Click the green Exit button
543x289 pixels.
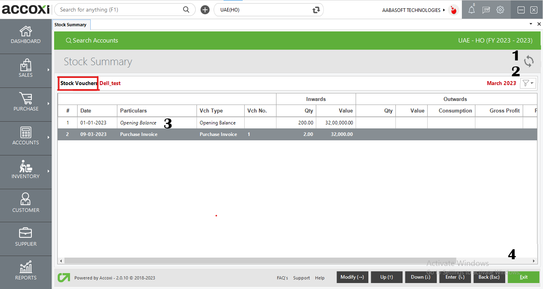tap(523, 277)
